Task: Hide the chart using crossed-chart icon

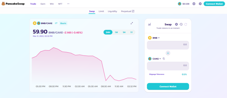Action: pos(150,25)
